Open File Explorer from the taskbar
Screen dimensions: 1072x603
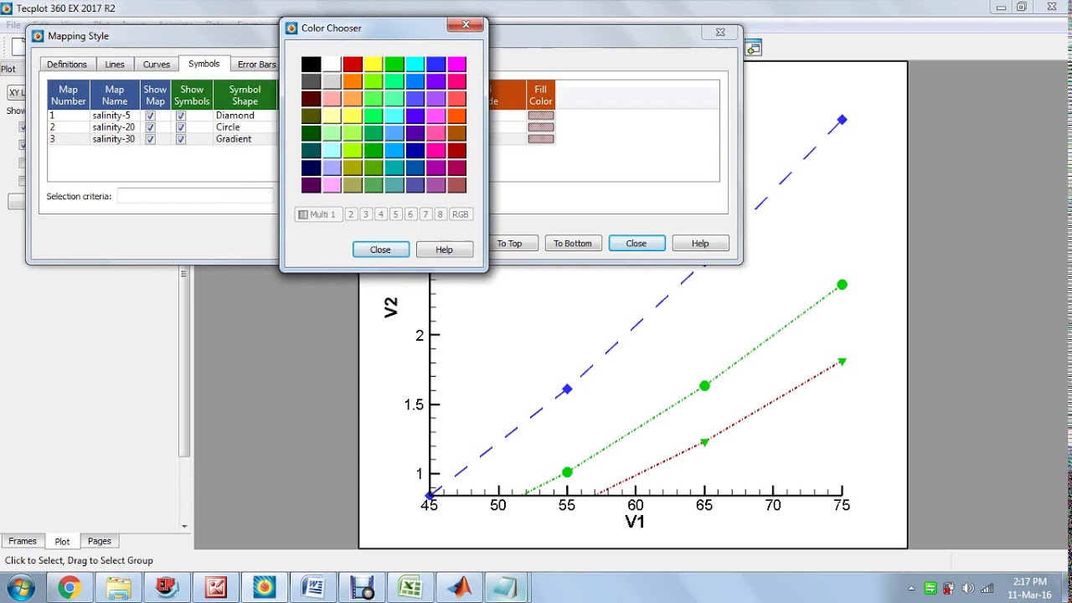pos(119,588)
